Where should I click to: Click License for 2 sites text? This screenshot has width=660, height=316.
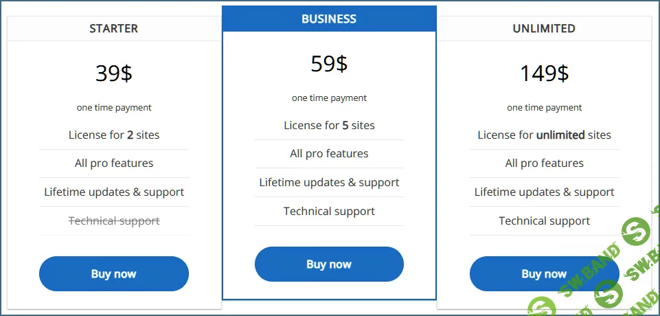pyautogui.click(x=114, y=135)
